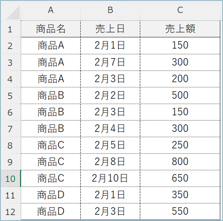Select the 商品D cell in row 11
Viewport: 223px width, 221px height.
51,195
